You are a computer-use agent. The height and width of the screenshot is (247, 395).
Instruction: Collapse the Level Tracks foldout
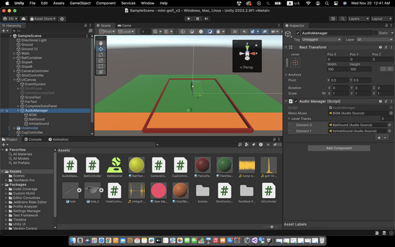[289, 119]
